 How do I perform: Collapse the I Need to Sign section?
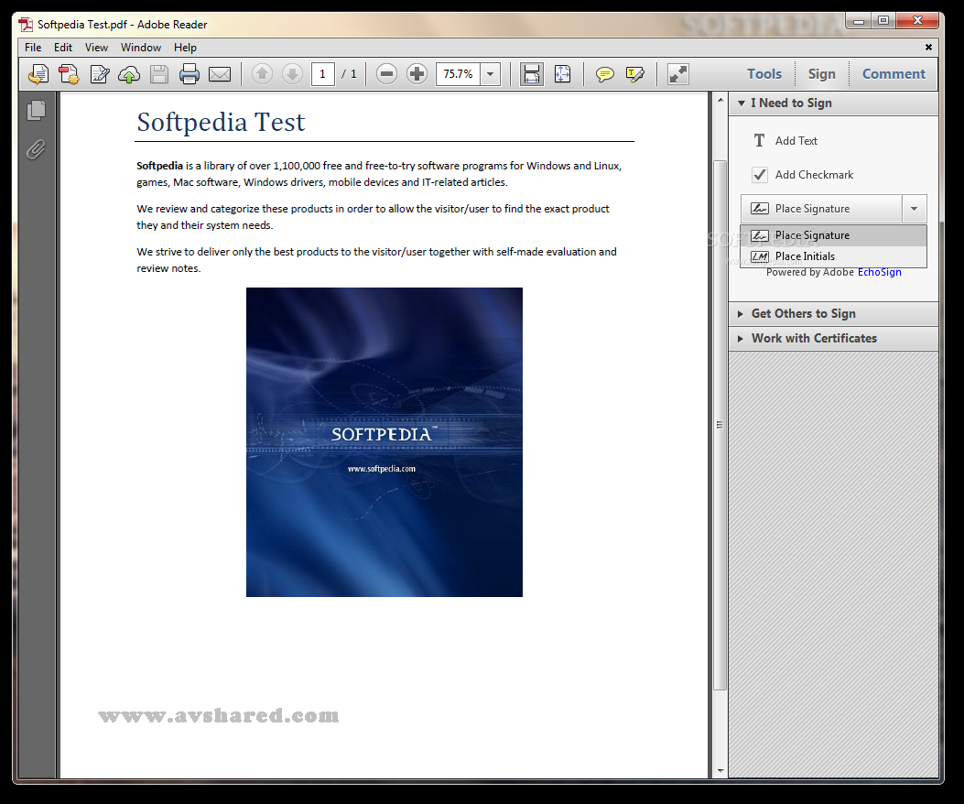[742, 103]
